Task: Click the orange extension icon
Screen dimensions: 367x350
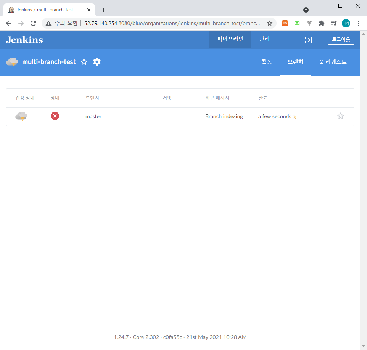Action: coord(285,23)
